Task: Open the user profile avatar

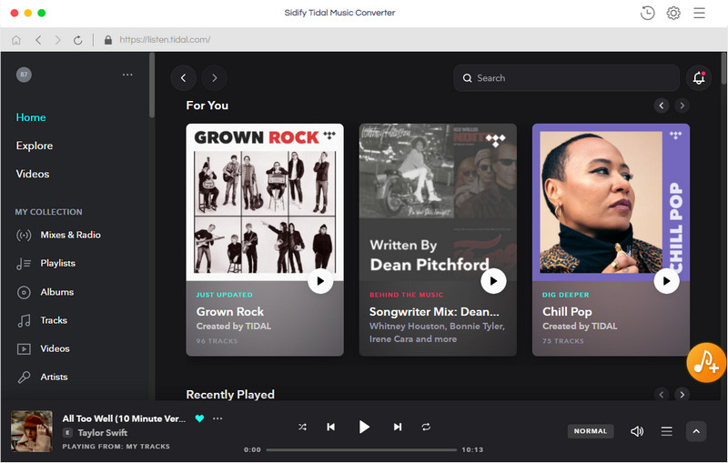Action: click(x=25, y=75)
